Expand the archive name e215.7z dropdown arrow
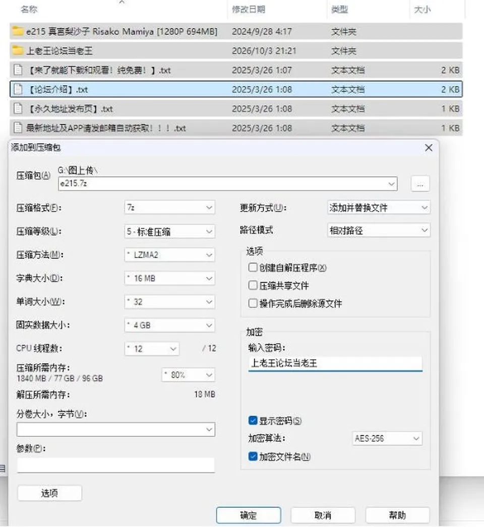The height and width of the screenshot is (527, 484). [391, 184]
